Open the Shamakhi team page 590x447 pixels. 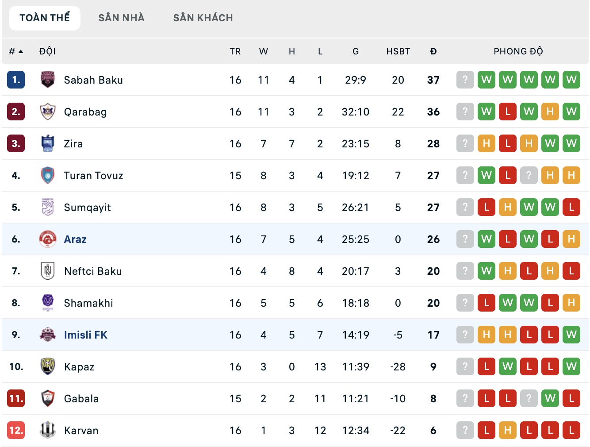(88, 303)
